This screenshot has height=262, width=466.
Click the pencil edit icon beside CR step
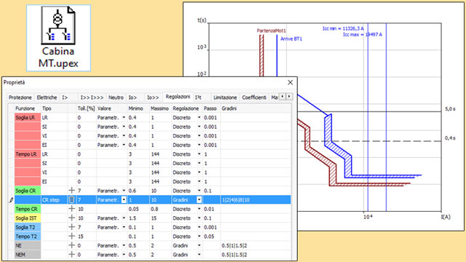[x=11, y=200]
